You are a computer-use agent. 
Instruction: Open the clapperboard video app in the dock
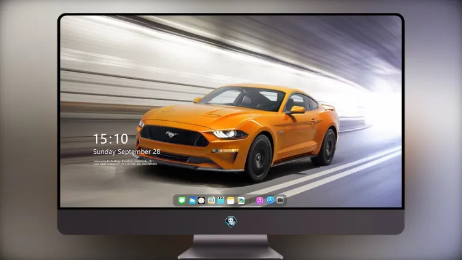pos(221,200)
